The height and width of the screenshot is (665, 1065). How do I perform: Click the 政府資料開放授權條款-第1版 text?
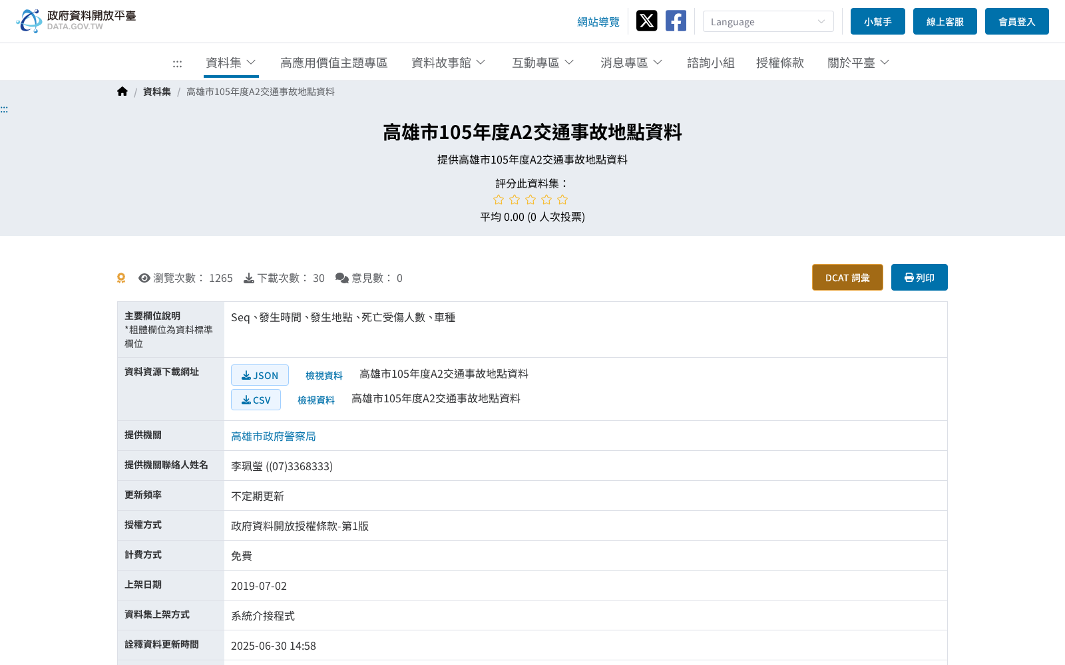click(300, 526)
